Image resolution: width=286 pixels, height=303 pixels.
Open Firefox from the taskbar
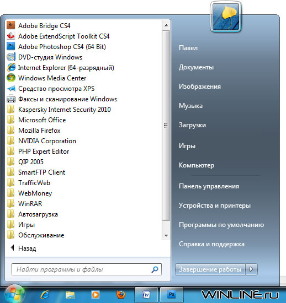tap(121, 295)
